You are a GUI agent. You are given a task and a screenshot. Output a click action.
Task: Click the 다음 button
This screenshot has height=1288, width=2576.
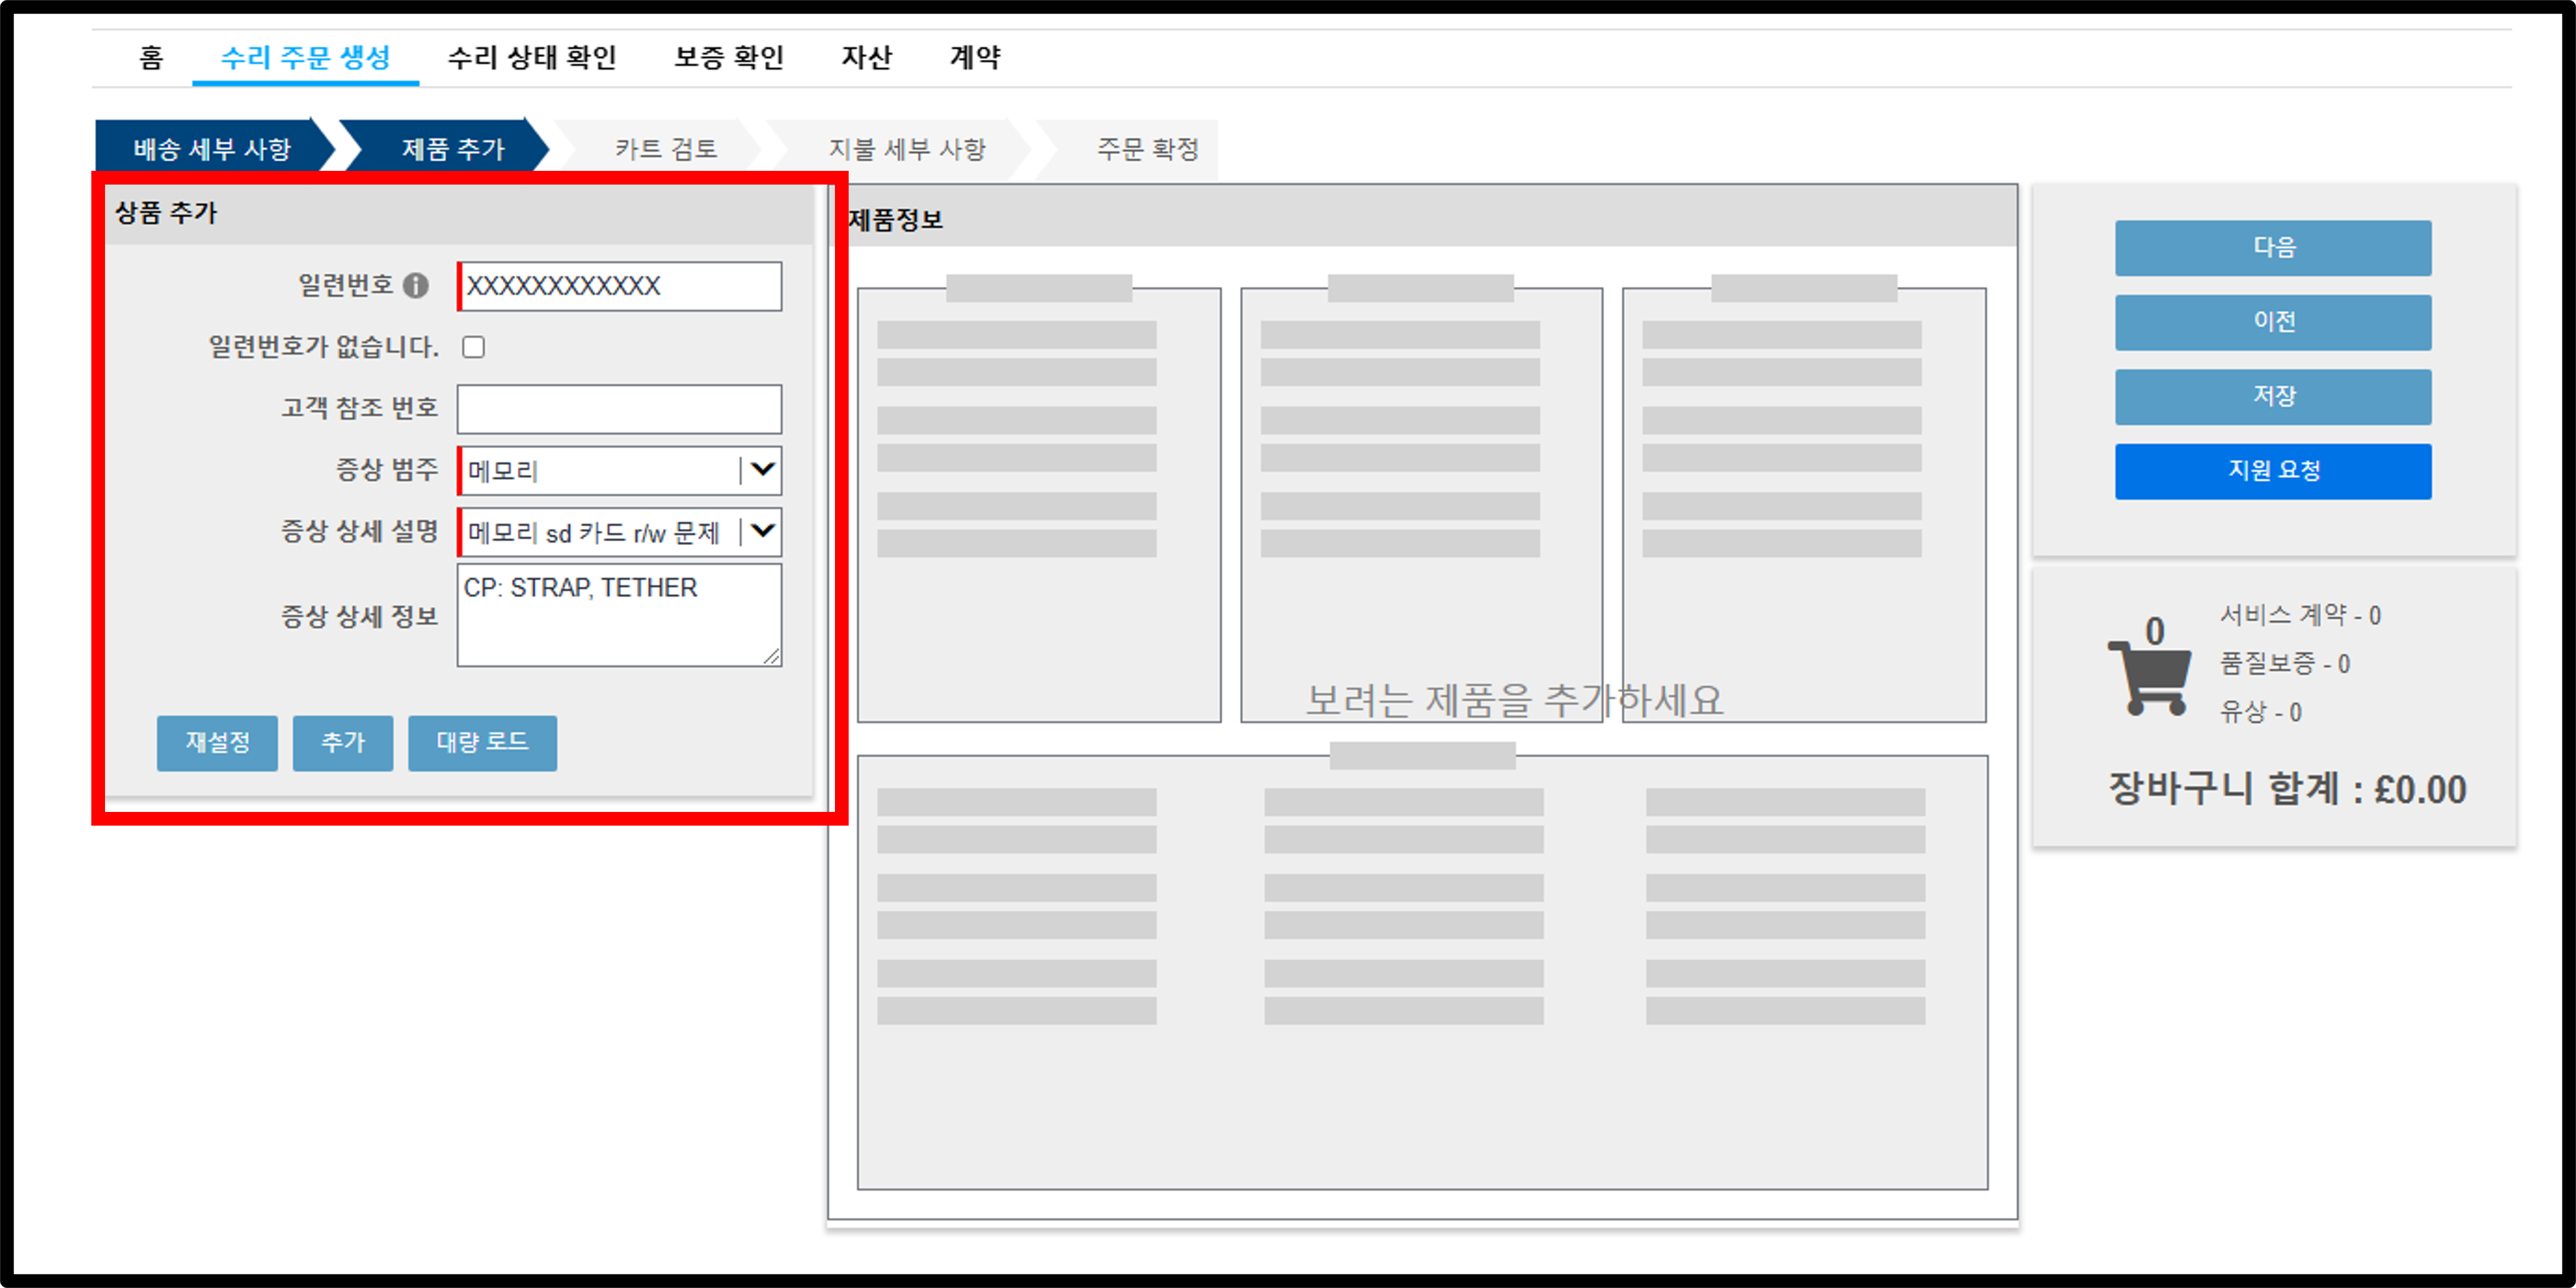click(2273, 247)
